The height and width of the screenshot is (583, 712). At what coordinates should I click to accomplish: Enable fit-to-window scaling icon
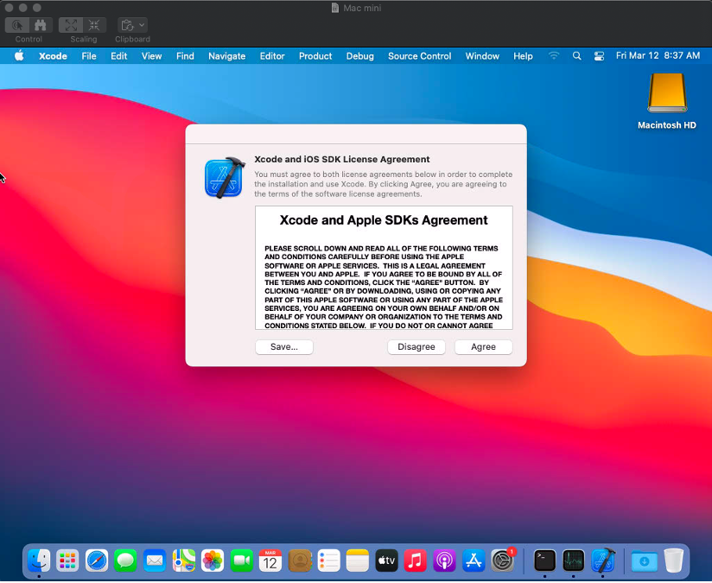[x=71, y=25]
